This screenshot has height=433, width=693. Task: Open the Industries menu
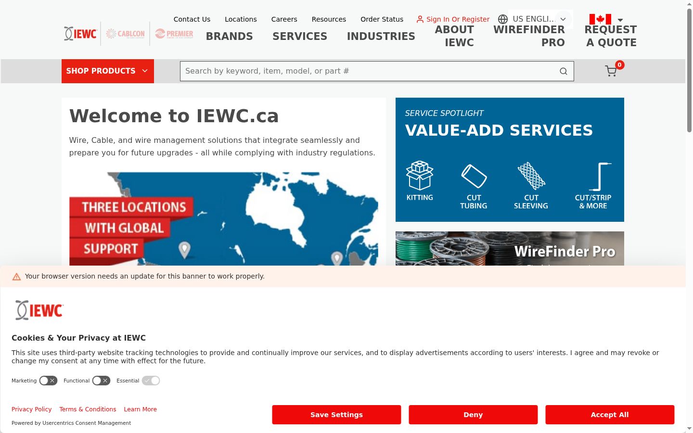click(381, 36)
